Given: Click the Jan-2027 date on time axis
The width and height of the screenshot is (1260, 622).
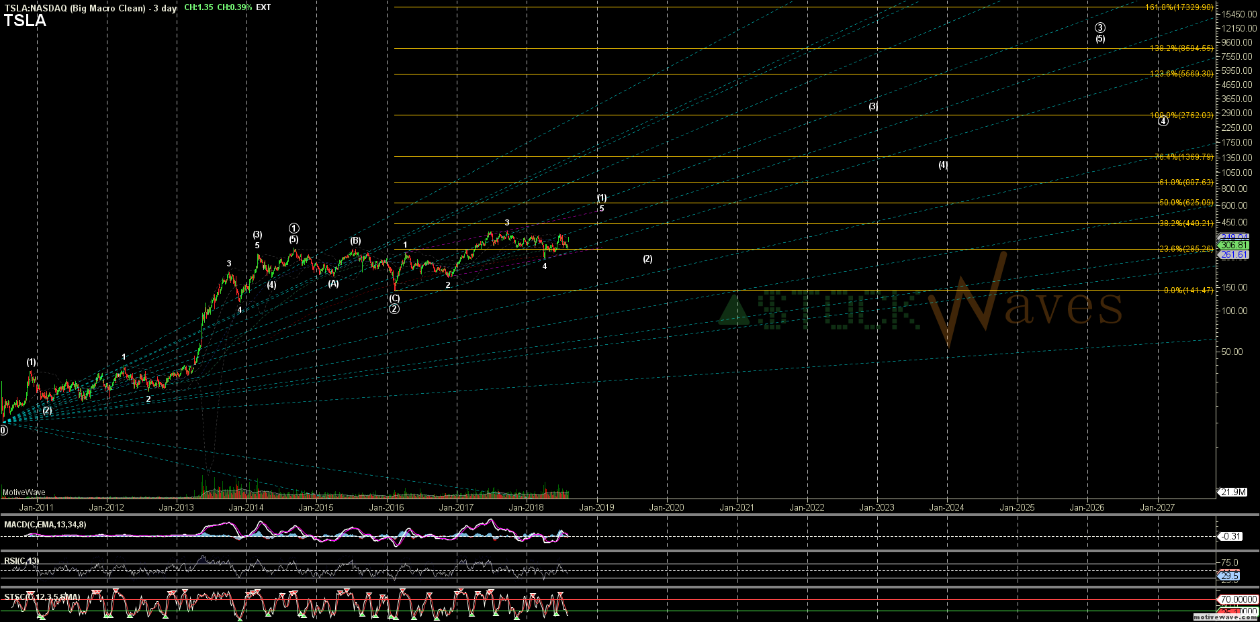Looking at the screenshot, I should click(x=1157, y=508).
